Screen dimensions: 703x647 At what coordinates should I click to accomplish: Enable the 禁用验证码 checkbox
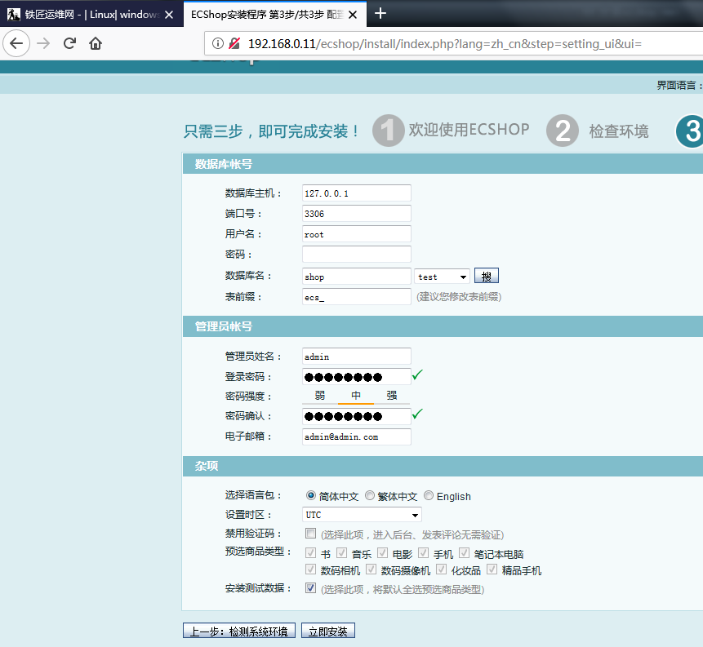310,534
